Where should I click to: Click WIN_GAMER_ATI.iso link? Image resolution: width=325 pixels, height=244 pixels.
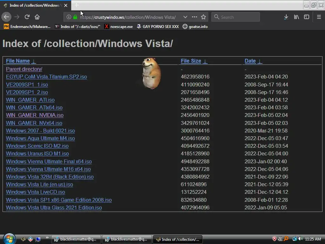click(30, 100)
